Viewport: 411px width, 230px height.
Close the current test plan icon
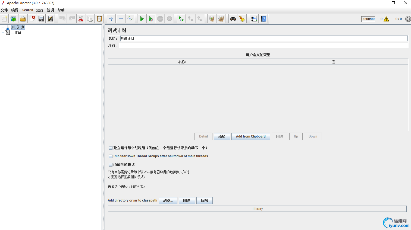pyautogui.click(x=32, y=19)
